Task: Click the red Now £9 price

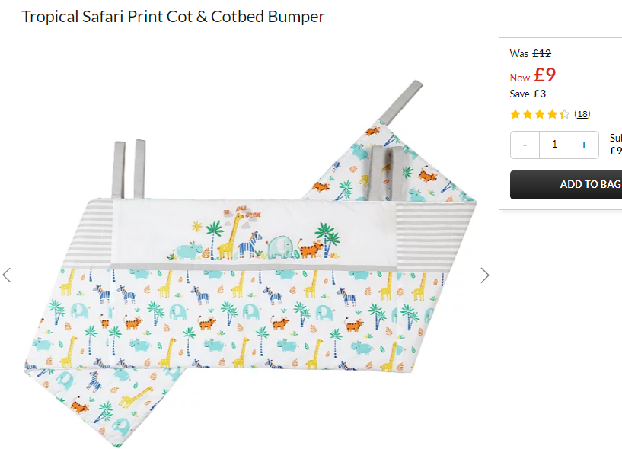Action: pyautogui.click(x=533, y=75)
